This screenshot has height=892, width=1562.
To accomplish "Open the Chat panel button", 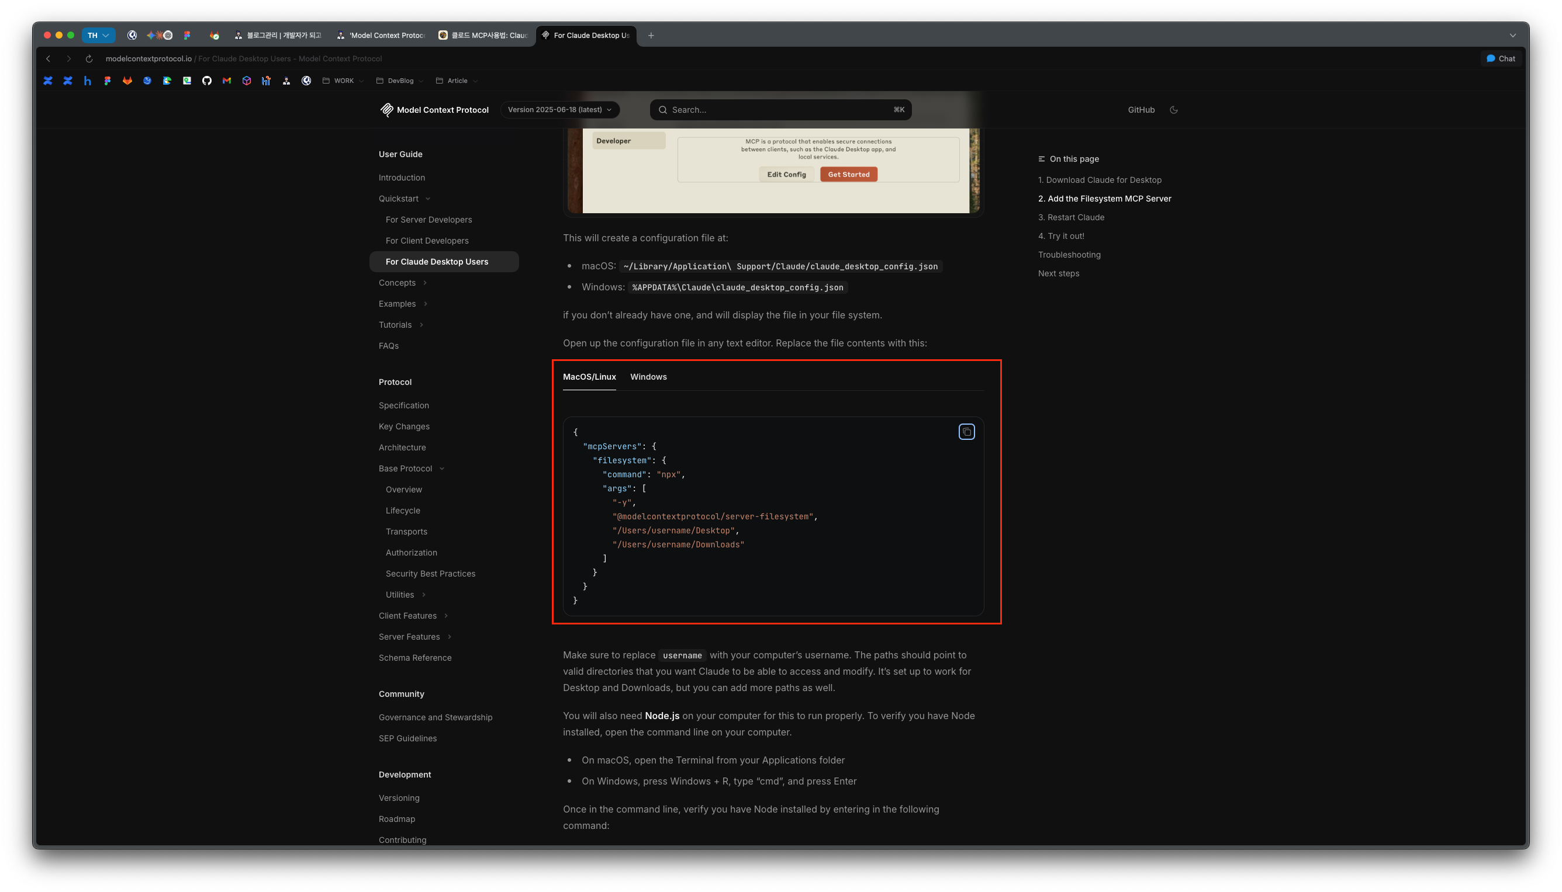I will [x=1500, y=59].
